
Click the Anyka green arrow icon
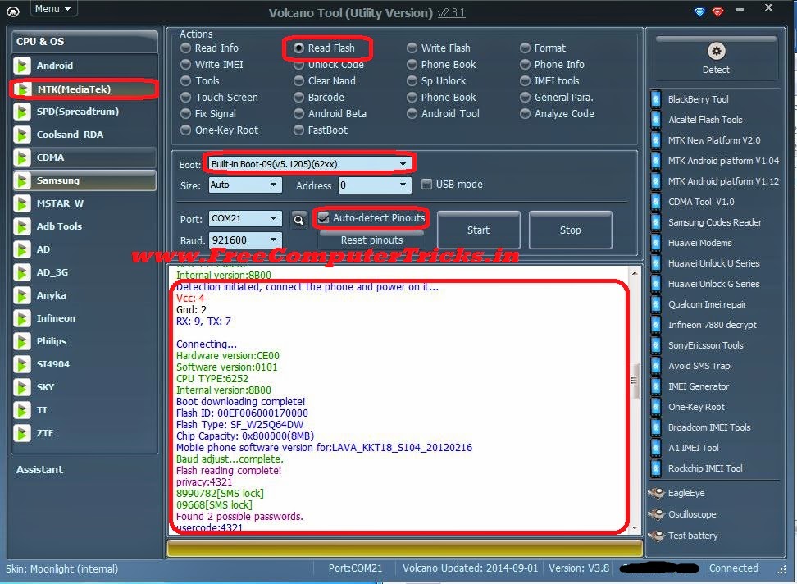tap(22, 296)
